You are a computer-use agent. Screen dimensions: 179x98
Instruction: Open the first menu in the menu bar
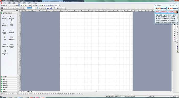[4, 3]
